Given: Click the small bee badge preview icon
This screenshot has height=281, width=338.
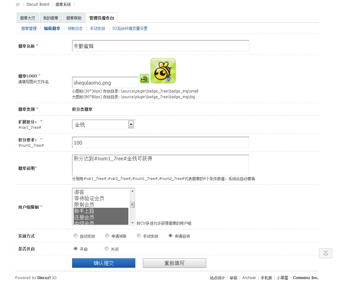Looking at the screenshot, I should click(x=144, y=78).
